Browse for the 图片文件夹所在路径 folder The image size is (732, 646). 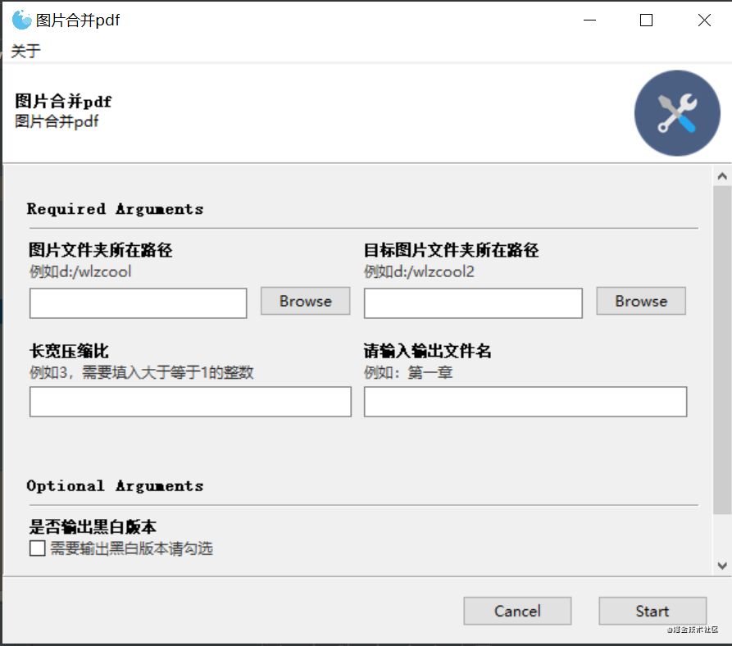(x=305, y=301)
